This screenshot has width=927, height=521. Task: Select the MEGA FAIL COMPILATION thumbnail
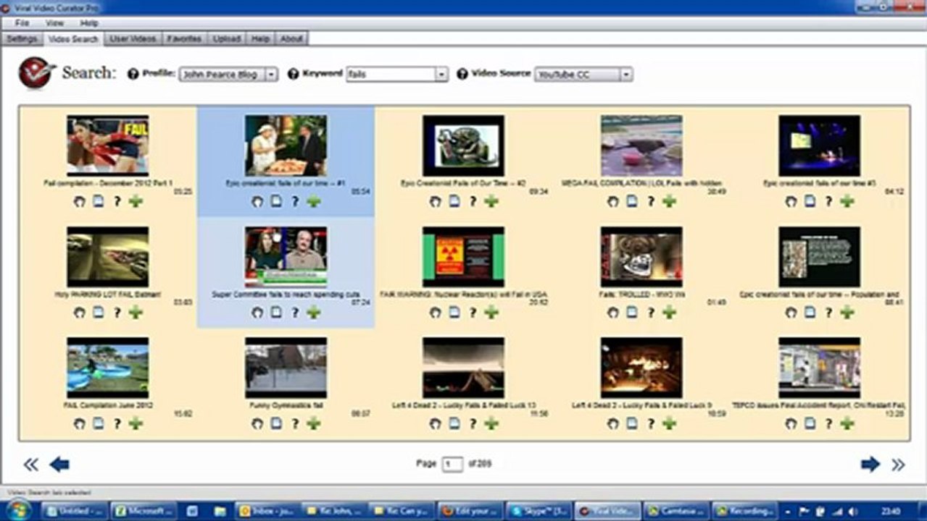(641, 145)
